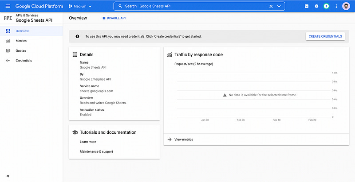Collapse the sidebar using bottom arrow
355x182 pixels.
click(x=8, y=176)
